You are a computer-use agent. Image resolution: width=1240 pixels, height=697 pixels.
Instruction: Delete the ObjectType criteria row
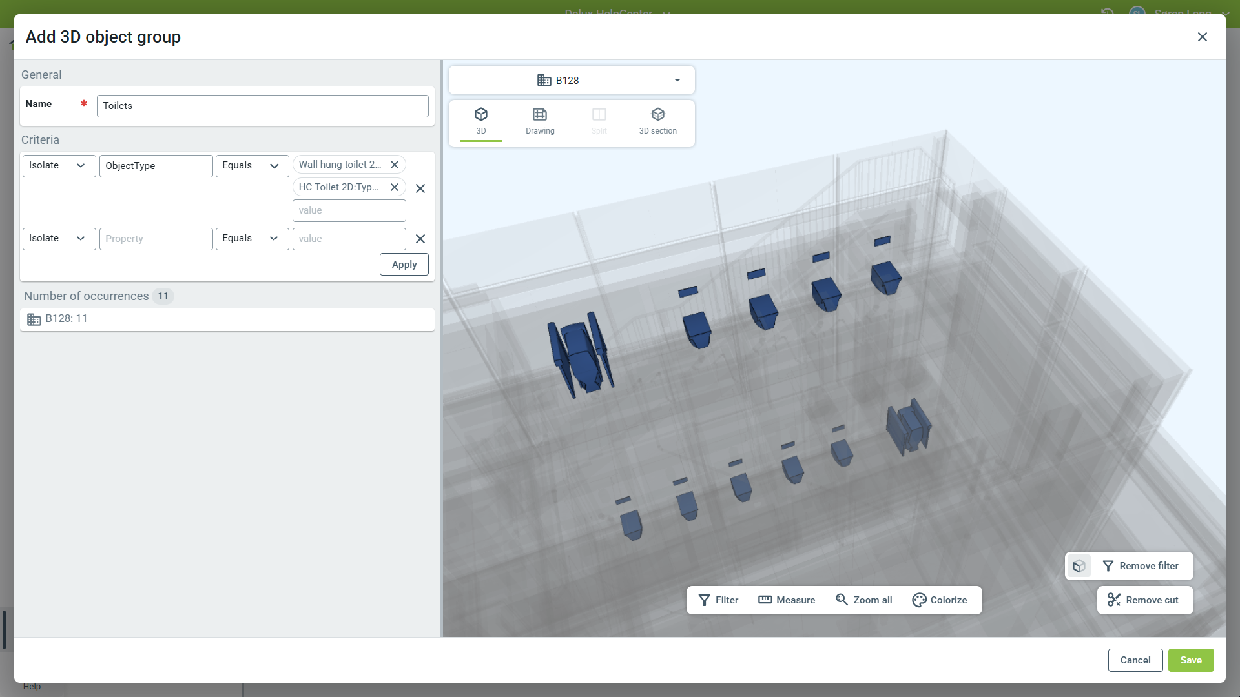420,188
